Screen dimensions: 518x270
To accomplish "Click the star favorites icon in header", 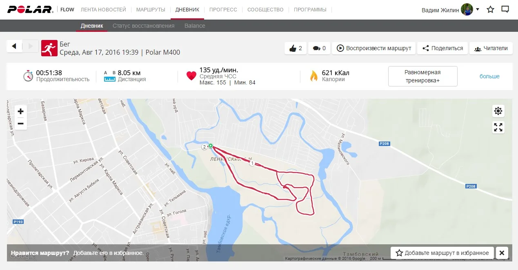I will pos(490,9).
